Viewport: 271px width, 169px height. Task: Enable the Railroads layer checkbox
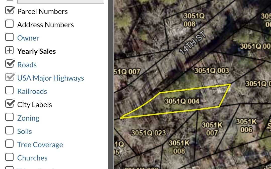(10, 91)
